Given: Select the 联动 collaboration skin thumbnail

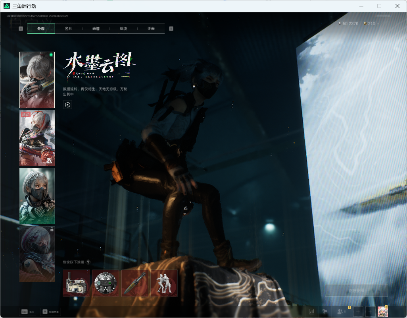Looking at the screenshot, I should 37,138.
